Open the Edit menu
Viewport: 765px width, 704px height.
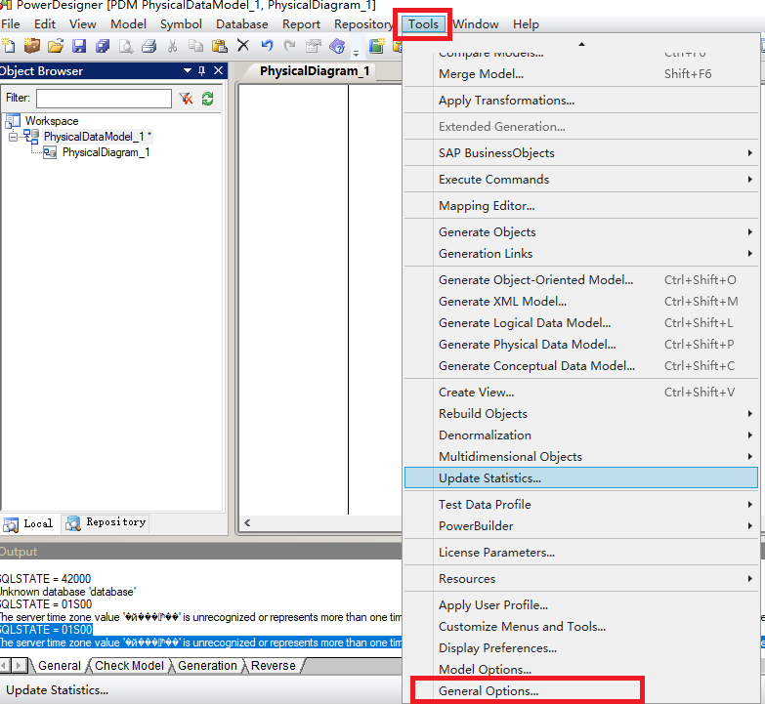(x=44, y=24)
